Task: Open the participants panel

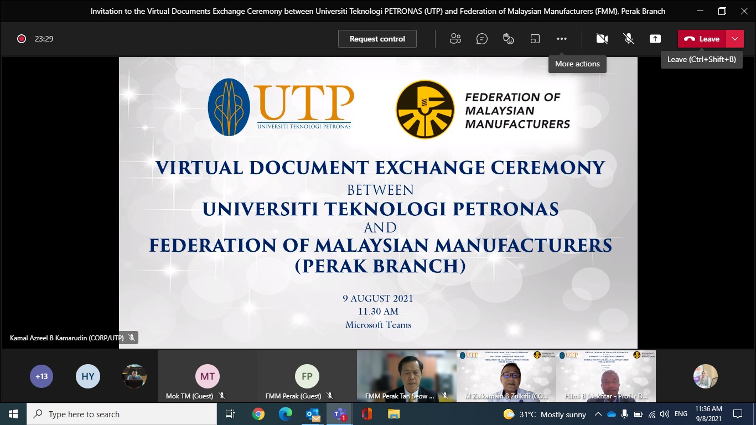Action: (455, 39)
